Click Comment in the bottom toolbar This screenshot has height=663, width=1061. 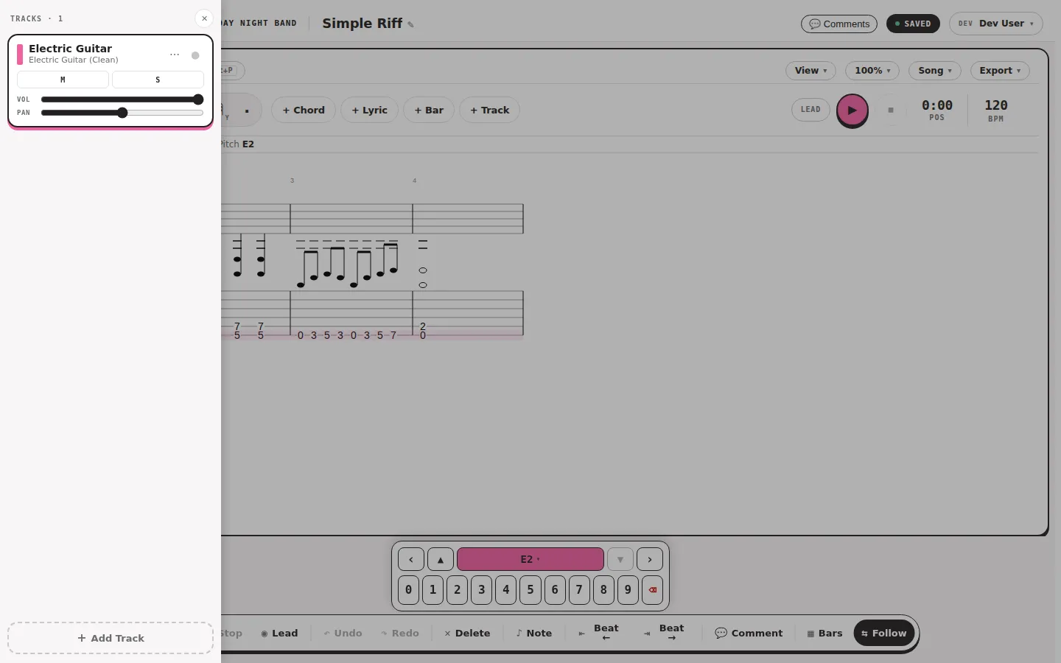pos(749,633)
